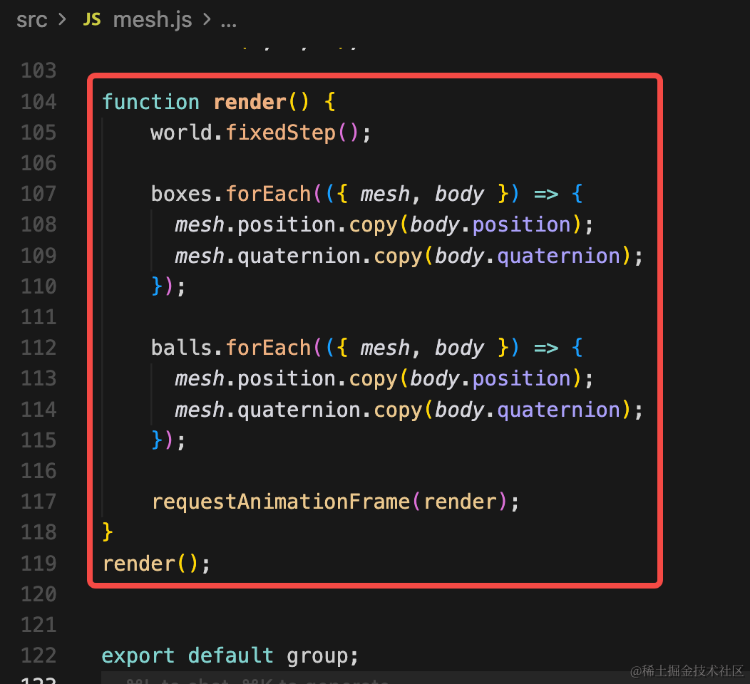The width and height of the screenshot is (750, 684).
Task: Click 'body' parameter on line 107
Action: [460, 195]
